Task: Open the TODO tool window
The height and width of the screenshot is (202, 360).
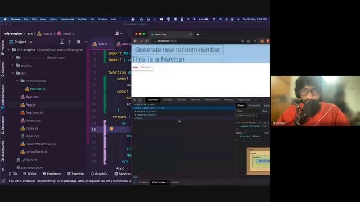Action: pos(30,174)
